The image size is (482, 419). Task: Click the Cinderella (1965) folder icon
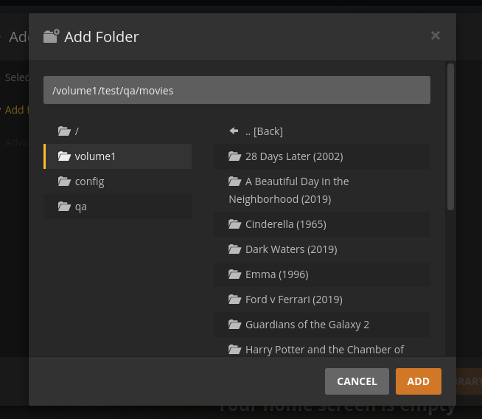tap(235, 224)
